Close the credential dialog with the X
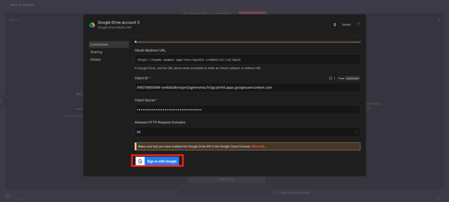 tap(358, 24)
